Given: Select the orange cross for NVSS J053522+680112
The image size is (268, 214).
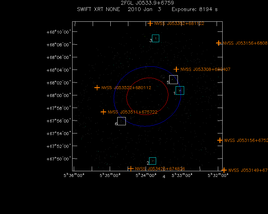Looking at the screenshot, I should [x=97, y=87].
